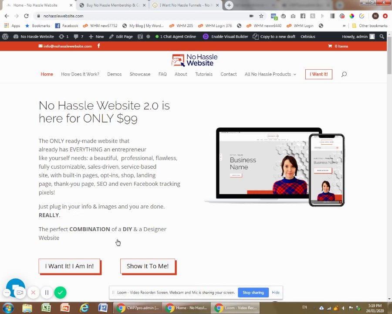The height and width of the screenshot is (314, 392).
Task: Click the page vertical scrollbar thumb
Action: pyautogui.click(x=389, y=55)
